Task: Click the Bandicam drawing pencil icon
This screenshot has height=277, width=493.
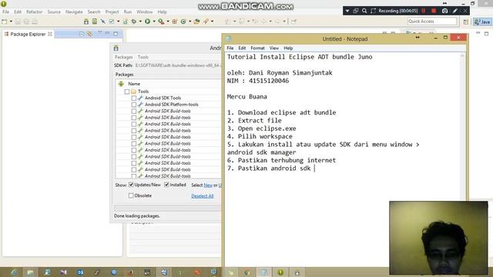Action: coord(455,11)
